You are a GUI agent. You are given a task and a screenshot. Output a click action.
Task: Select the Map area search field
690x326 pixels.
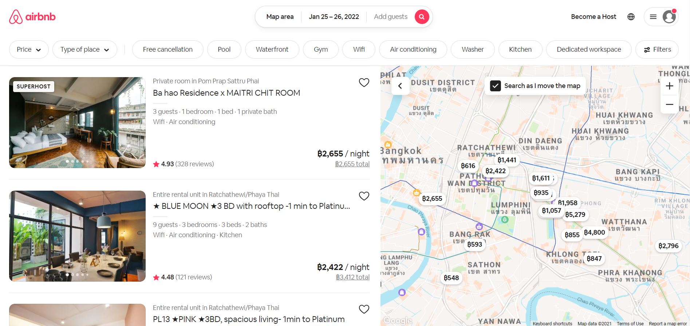(x=280, y=17)
